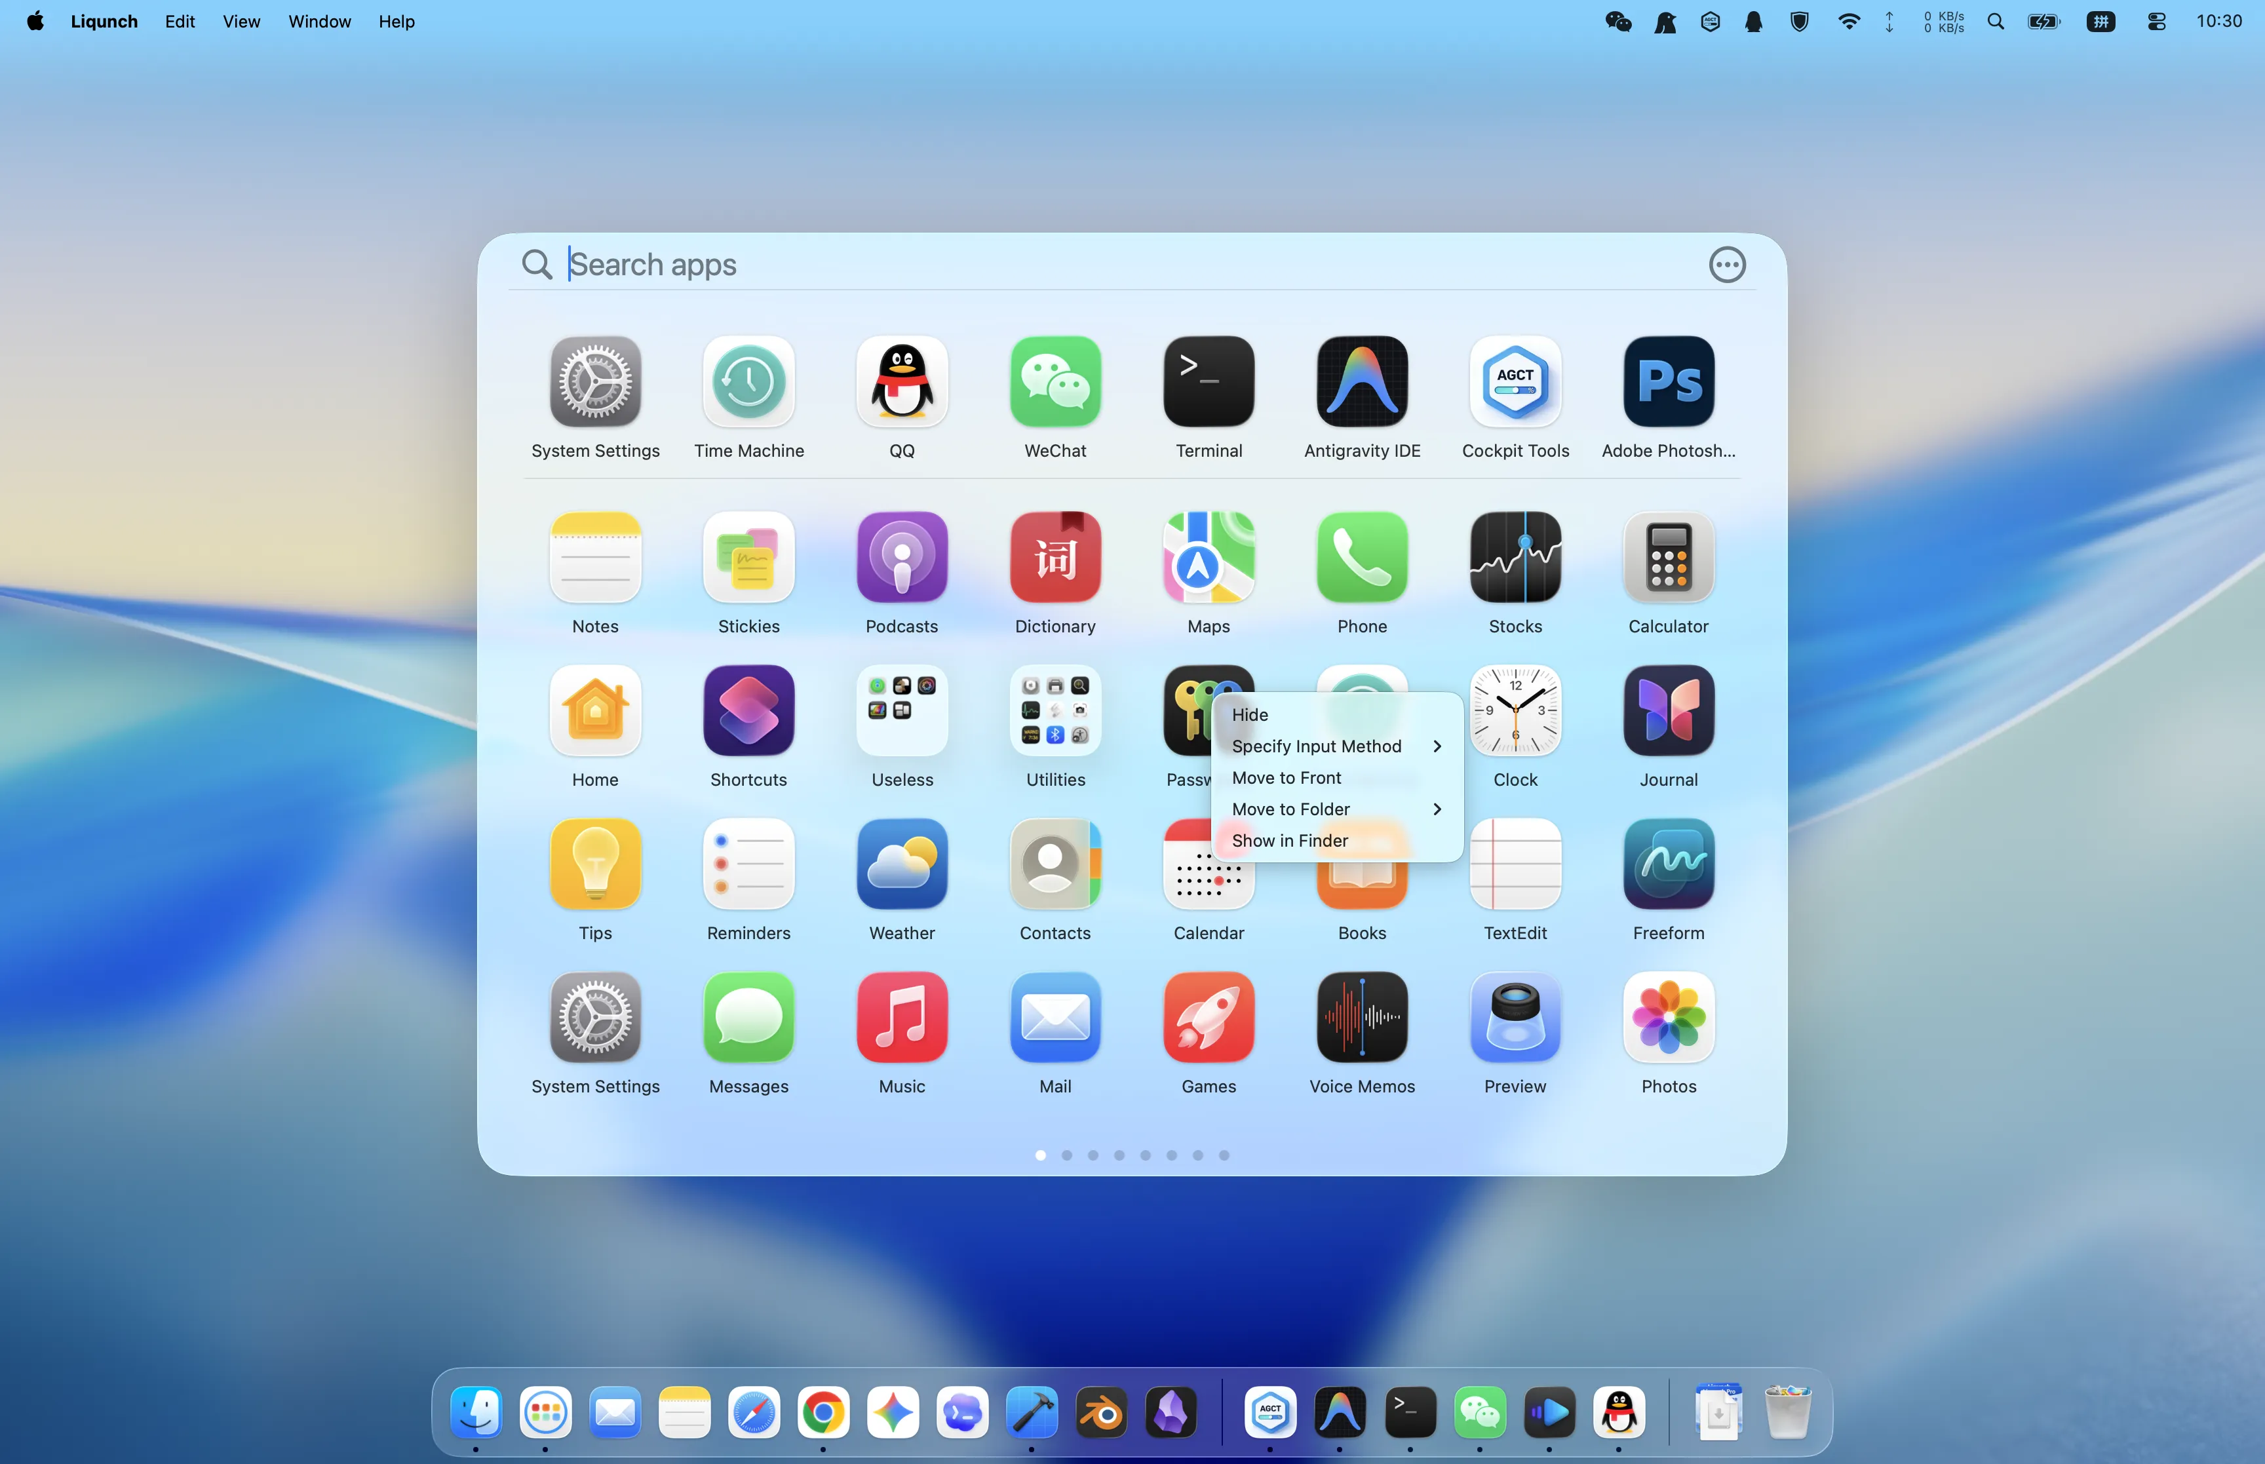
Task: Jump to the last launcher page dot
Action: coord(1224,1155)
